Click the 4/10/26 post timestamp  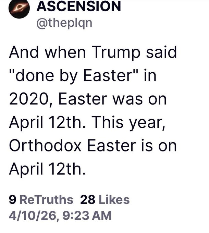click(x=60, y=216)
